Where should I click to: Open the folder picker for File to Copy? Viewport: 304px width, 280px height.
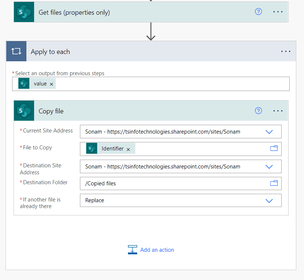274,148
